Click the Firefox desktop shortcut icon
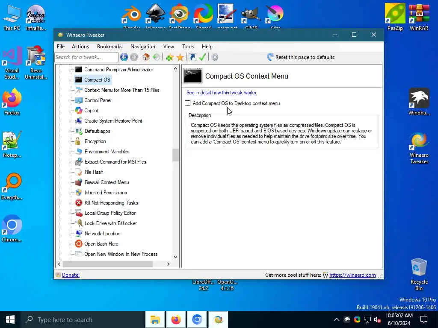Image resolution: width=438 pixels, height=328 pixels. pos(12,102)
